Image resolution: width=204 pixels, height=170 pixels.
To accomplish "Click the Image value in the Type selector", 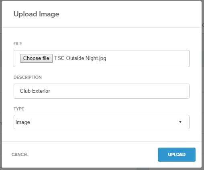I will (x=23, y=122).
